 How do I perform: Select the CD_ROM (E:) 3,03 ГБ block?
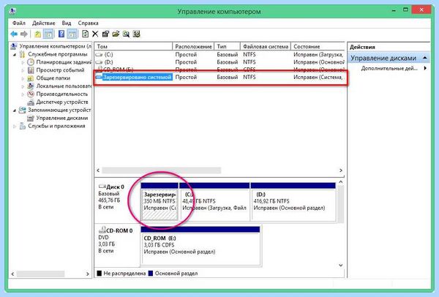[x=200, y=246]
